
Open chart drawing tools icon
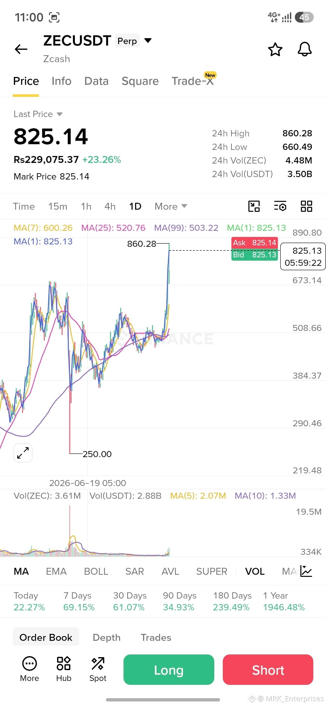click(x=254, y=206)
